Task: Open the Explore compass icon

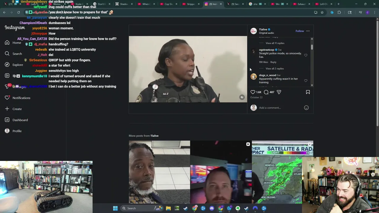Action: tap(7, 64)
